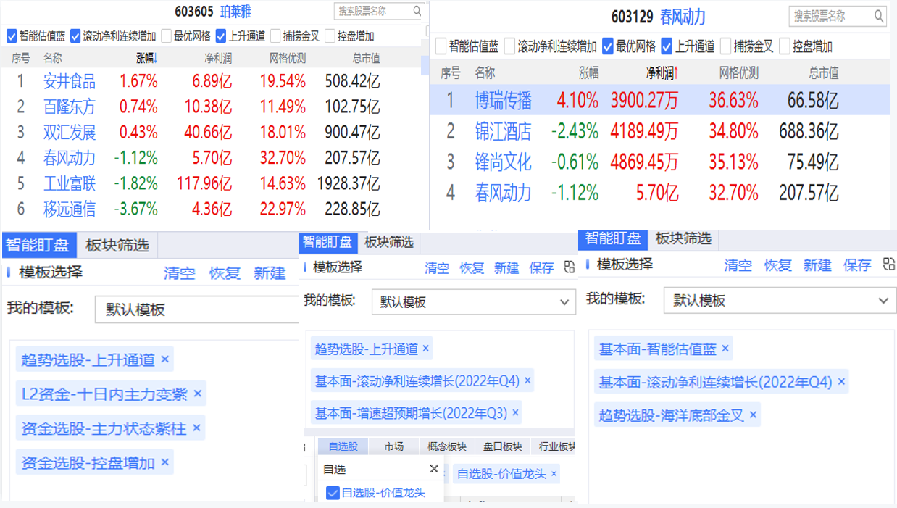Sort by 涨幅 header in the 珀莱雅 panel
897x508 pixels.
click(x=146, y=58)
